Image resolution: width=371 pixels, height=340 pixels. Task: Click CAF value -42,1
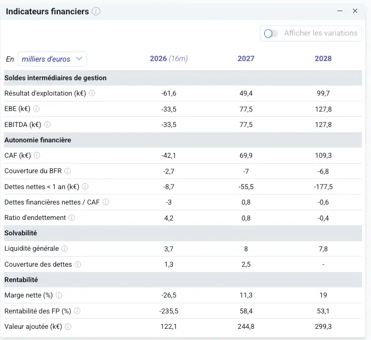pyautogui.click(x=168, y=156)
